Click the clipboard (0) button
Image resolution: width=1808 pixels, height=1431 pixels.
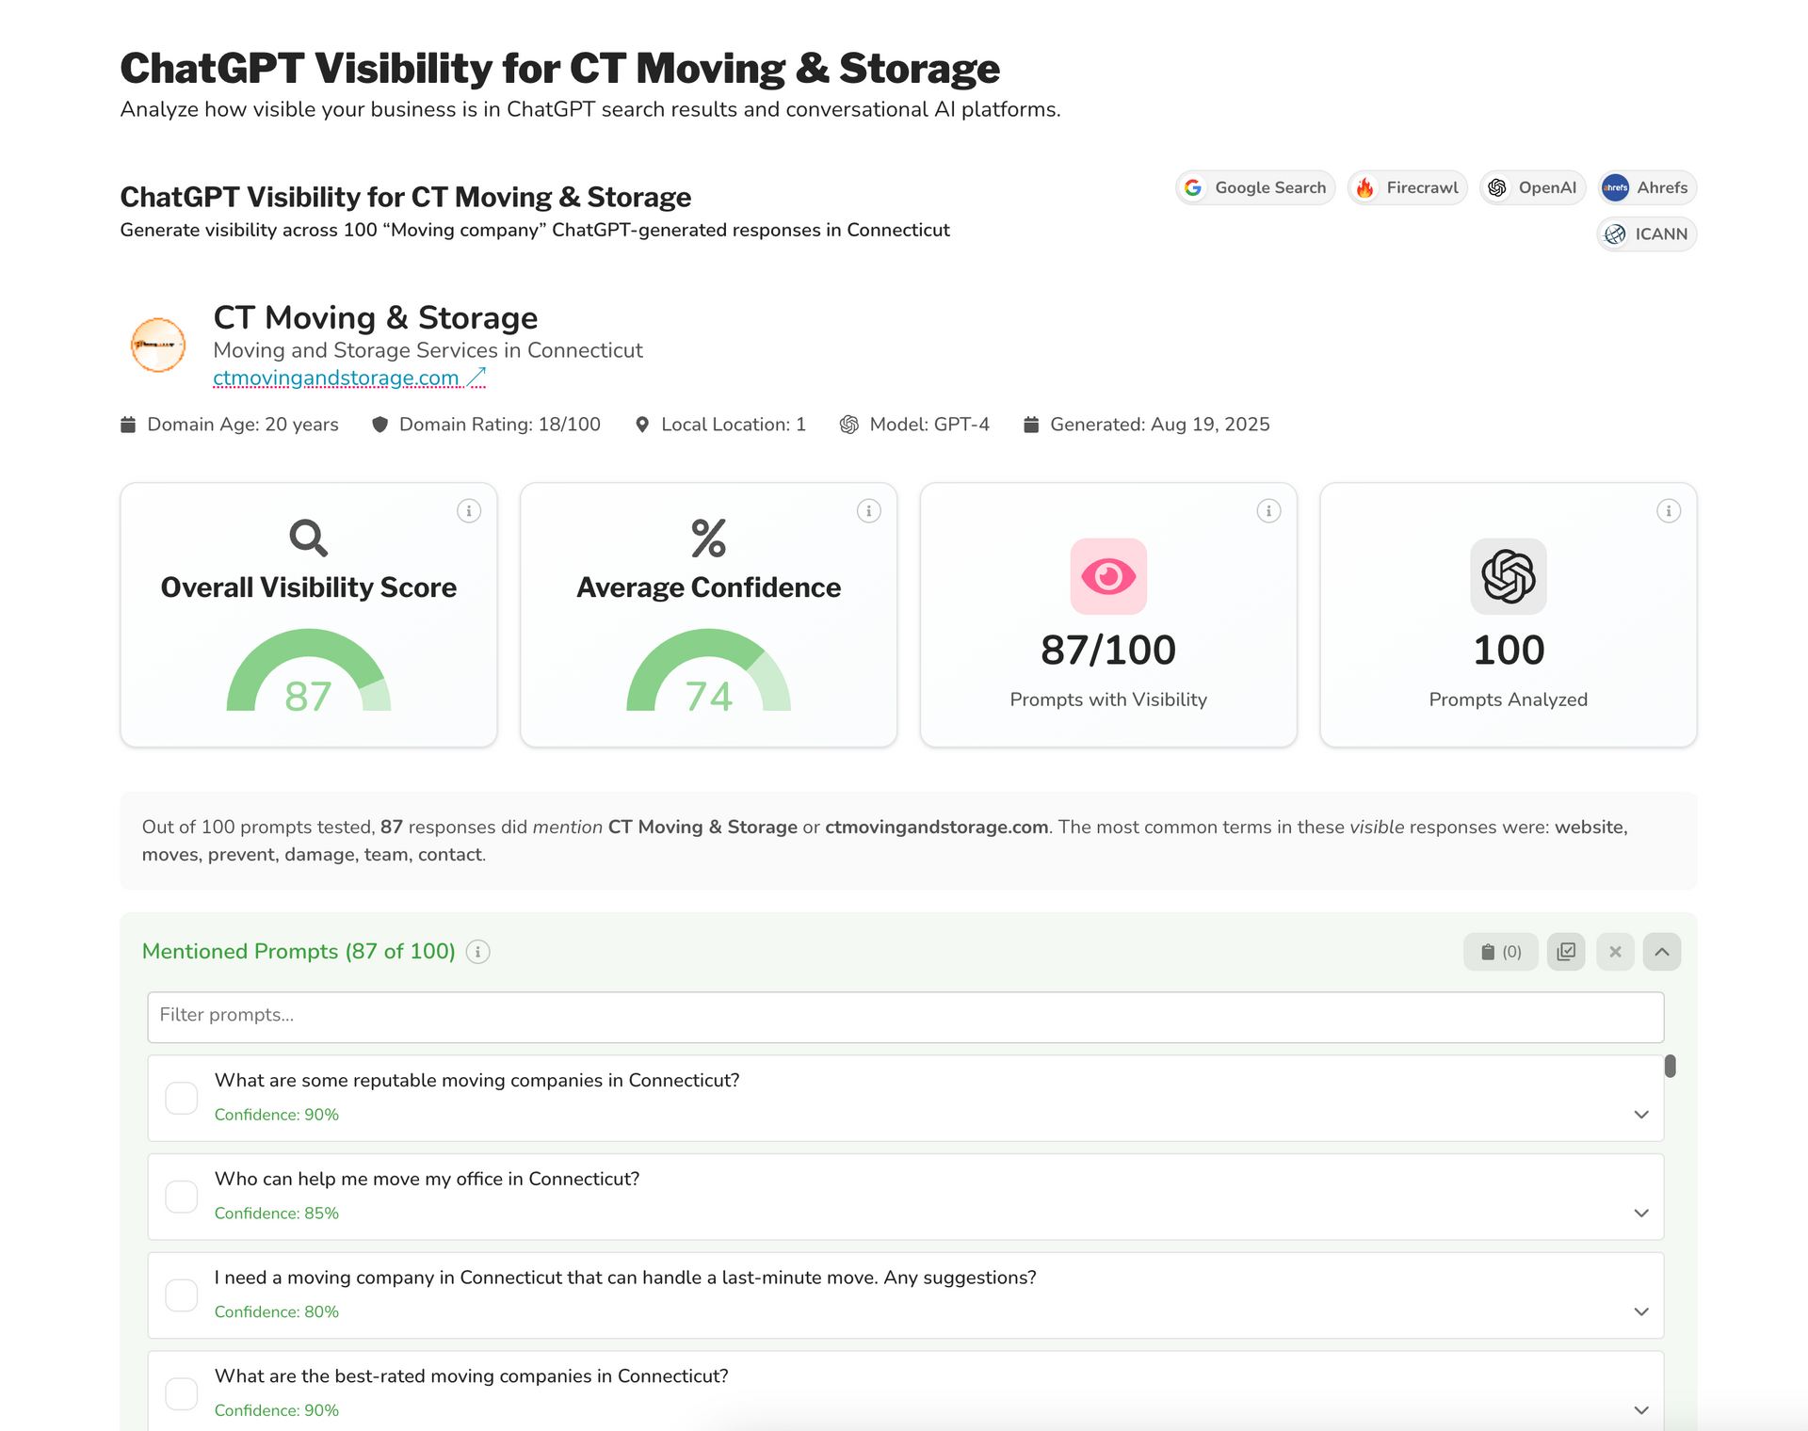tap(1500, 952)
